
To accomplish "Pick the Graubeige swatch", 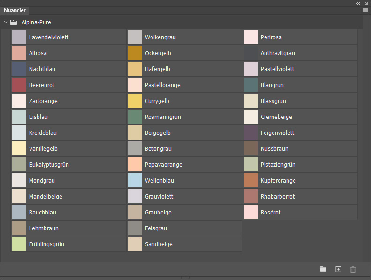I will (x=135, y=212).
